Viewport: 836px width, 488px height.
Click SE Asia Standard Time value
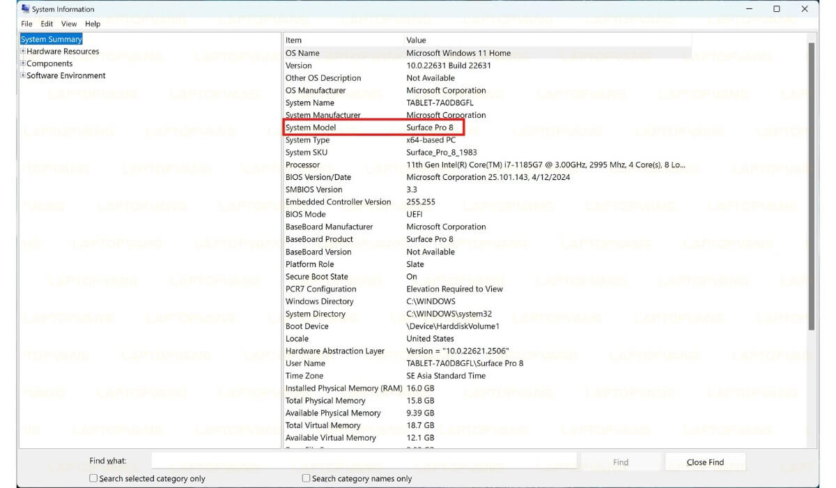coord(446,376)
